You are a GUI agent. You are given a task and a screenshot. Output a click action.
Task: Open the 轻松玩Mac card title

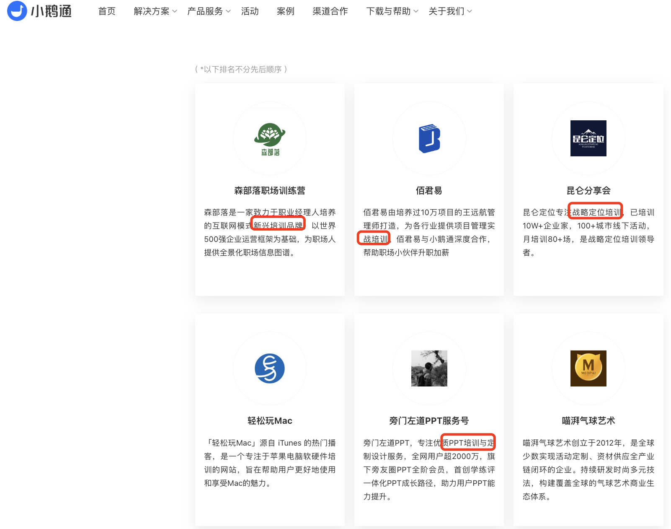(270, 421)
